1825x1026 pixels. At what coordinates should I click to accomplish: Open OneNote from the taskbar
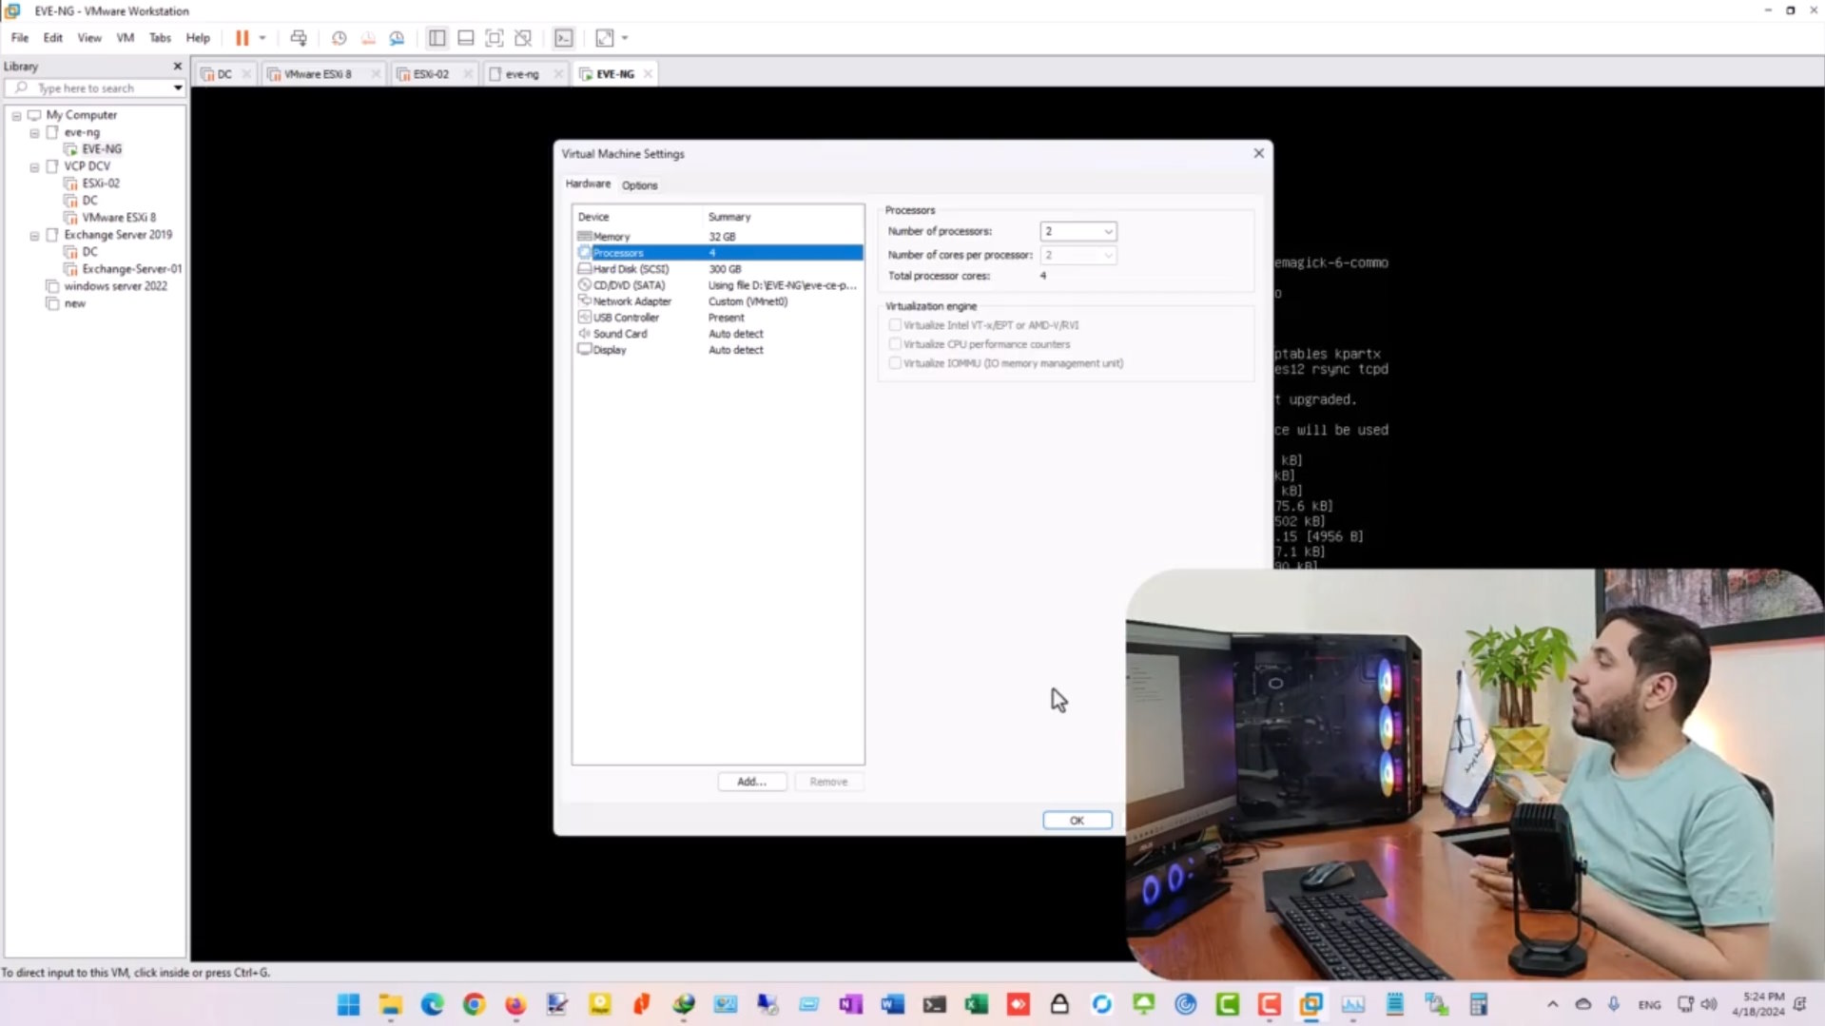pos(850,1005)
